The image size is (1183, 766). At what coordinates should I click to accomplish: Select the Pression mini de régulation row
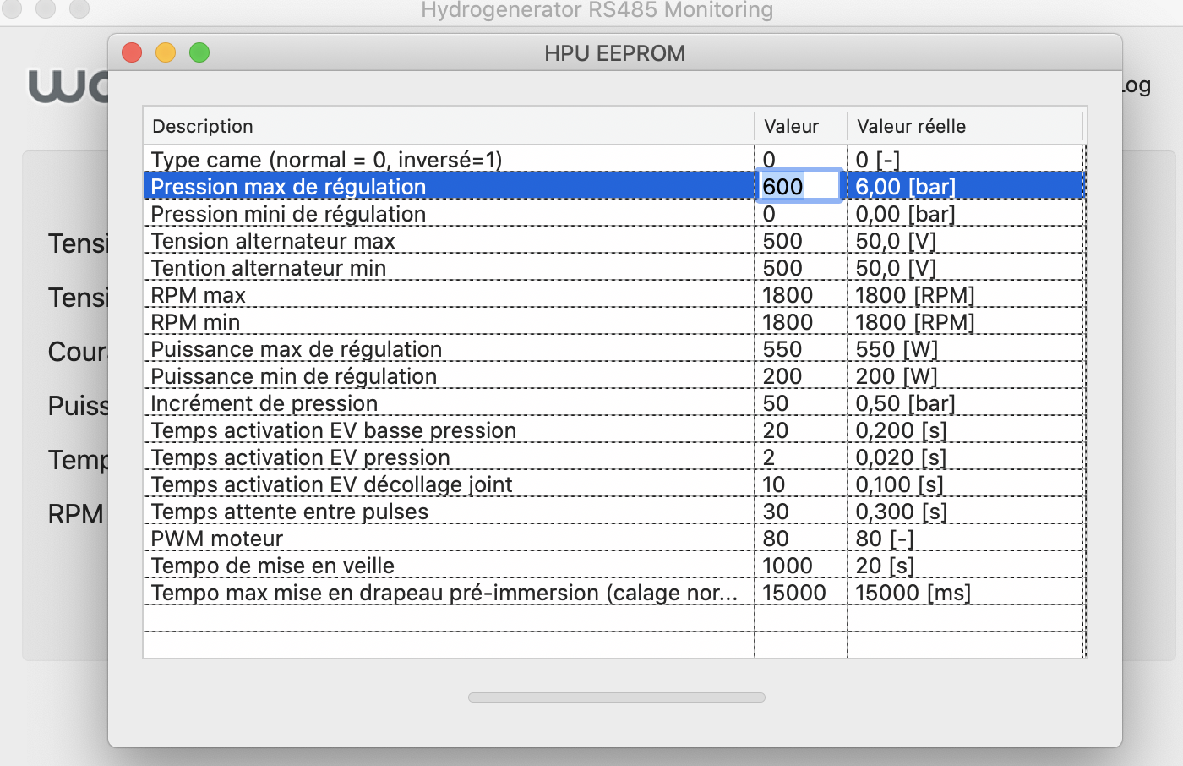click(613, 213)
